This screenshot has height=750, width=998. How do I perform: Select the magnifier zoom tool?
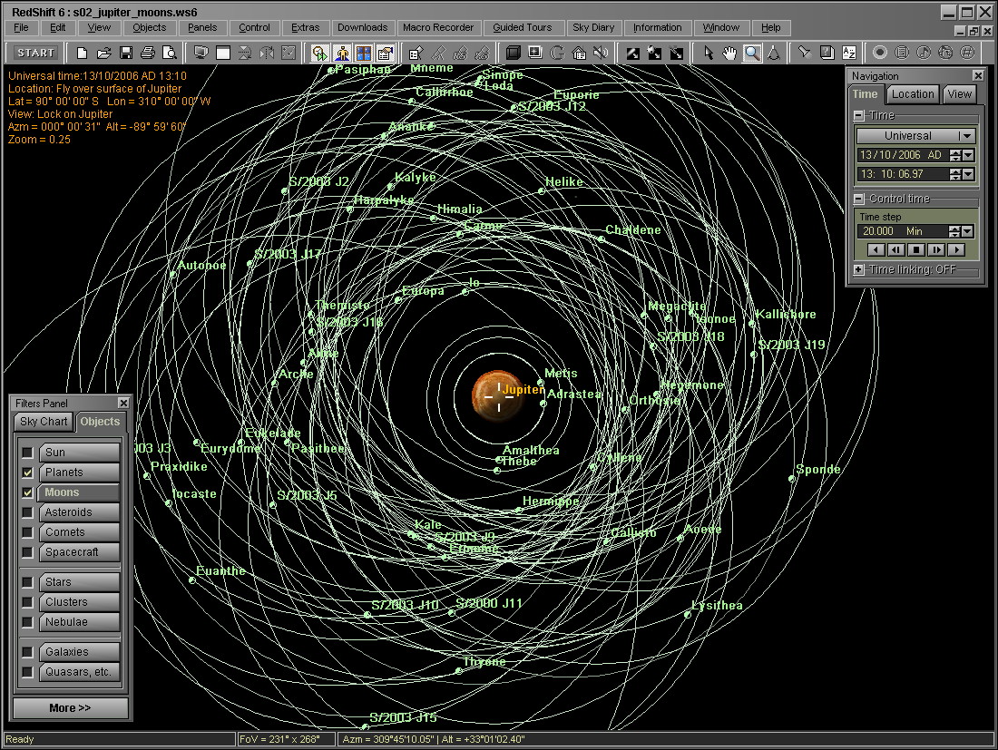pos(752,54)
